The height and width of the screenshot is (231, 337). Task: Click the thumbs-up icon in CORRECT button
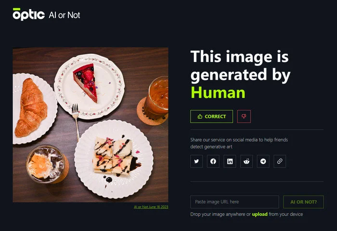[x=200, y=117]
